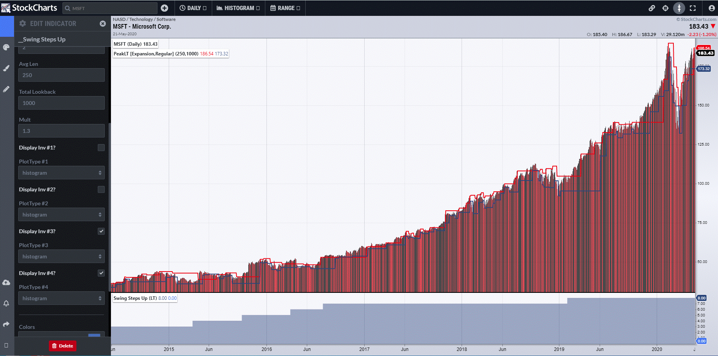Enter fullscreen chart mode
The image size is (718, 356).
point(693,8)
